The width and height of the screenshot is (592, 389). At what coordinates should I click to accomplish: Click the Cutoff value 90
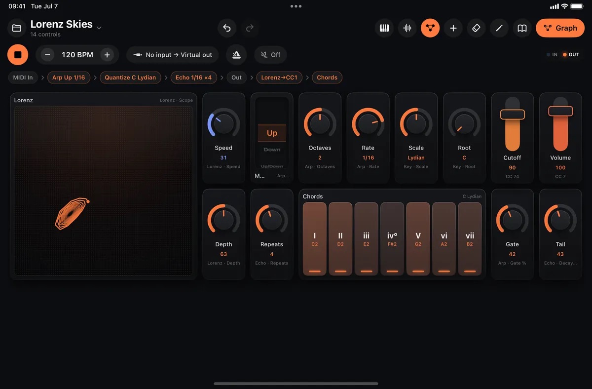click(512, 168)
